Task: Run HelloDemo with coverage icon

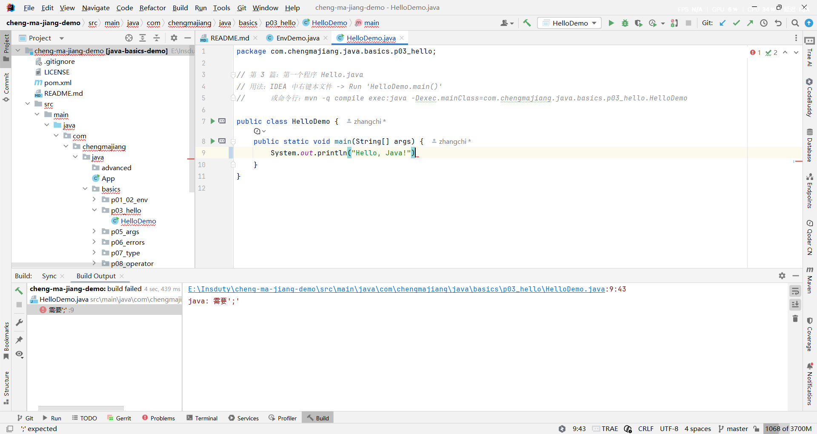Action: pos(638,23)
